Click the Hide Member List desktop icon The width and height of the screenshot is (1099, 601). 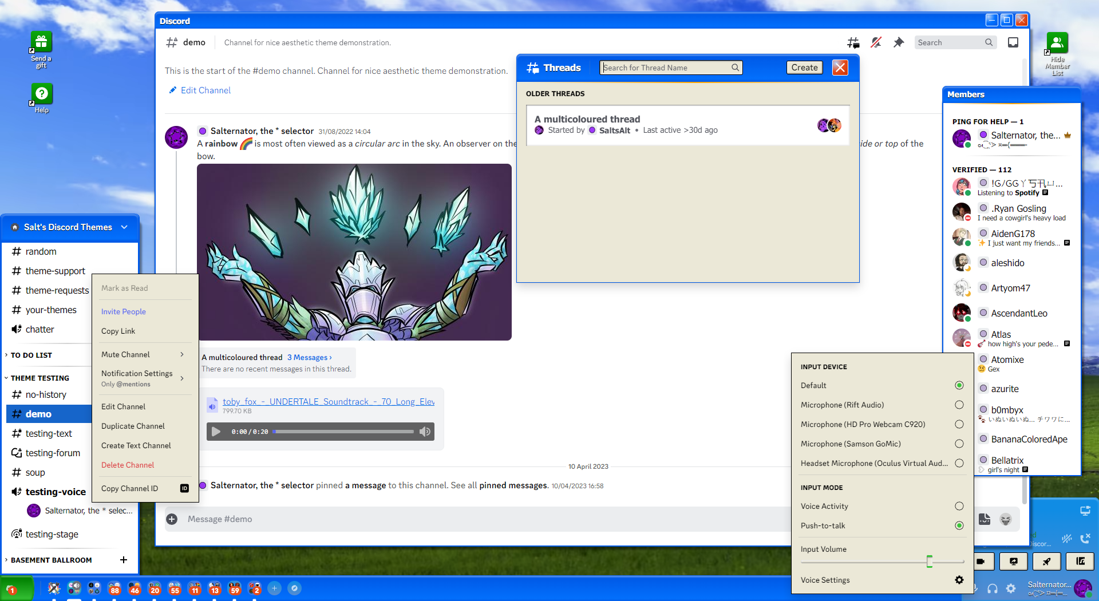(1057, 54)
